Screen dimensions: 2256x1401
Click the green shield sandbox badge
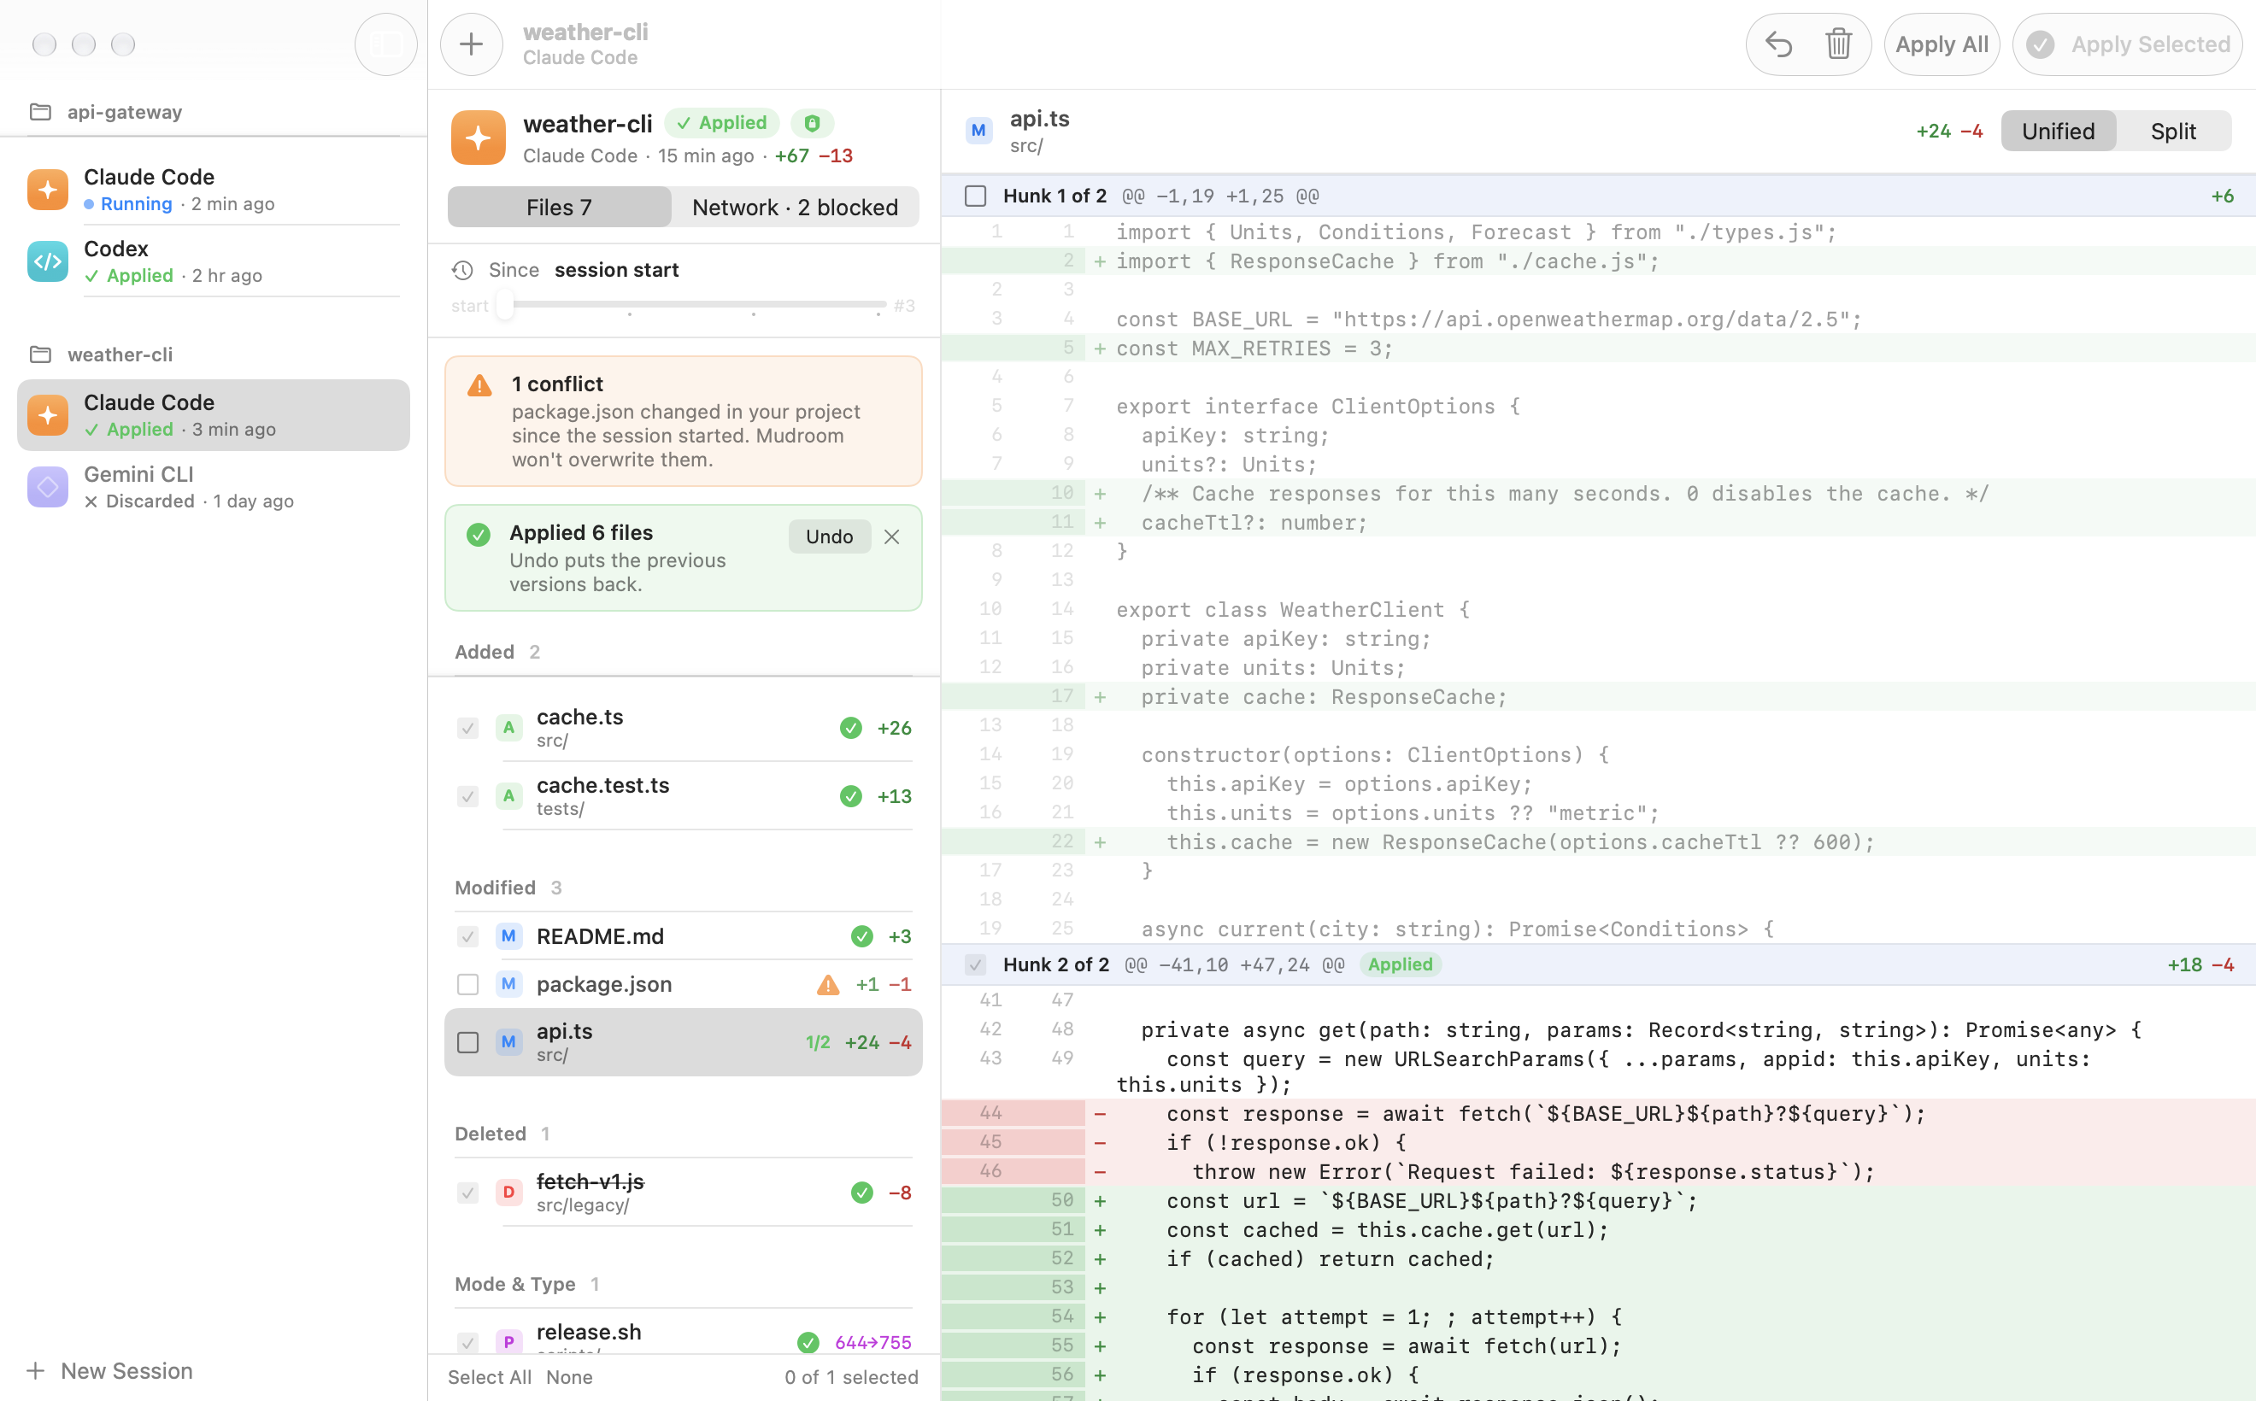click(x=812, y=123)
